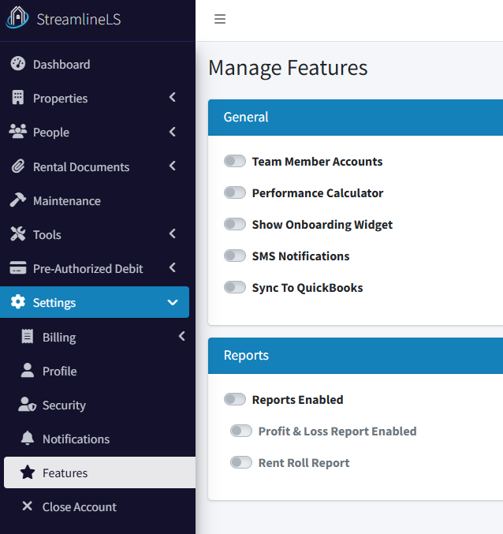This screenshot has width=503, height=534.
Task: Click the StreamlineLS house logo icon
Action: [17, 19]
